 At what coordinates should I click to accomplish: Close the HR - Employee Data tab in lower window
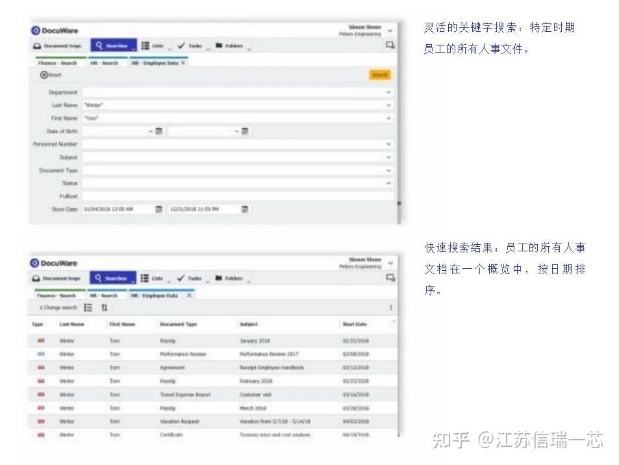pos(189,295)
